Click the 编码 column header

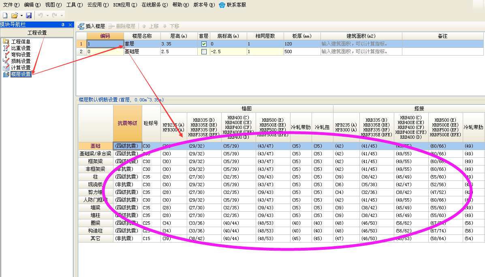pyautogui.click(x=105, y=36)
